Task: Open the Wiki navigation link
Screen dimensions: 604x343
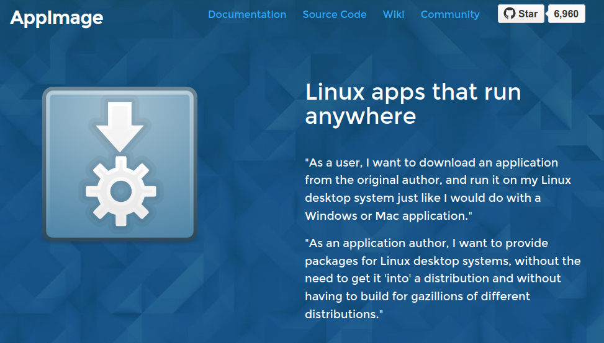Action: [394, 15]
